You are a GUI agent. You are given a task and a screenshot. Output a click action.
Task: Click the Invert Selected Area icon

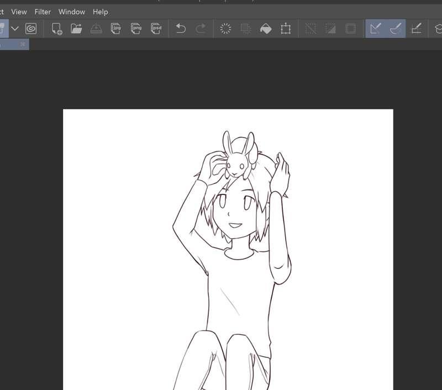tap(330, 29)
